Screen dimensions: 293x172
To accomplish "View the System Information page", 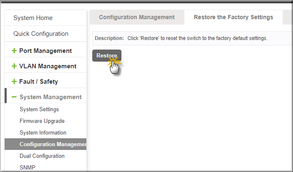I will point(43,132).
